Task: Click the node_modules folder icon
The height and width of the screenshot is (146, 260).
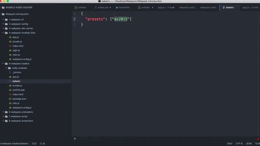Action: pyautogui.click(x=9, y=68)
